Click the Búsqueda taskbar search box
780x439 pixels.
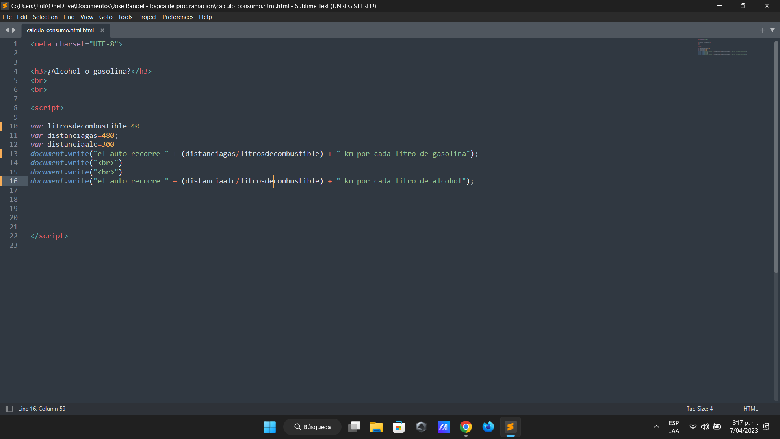pyautogui.click(x=312, y=427)
